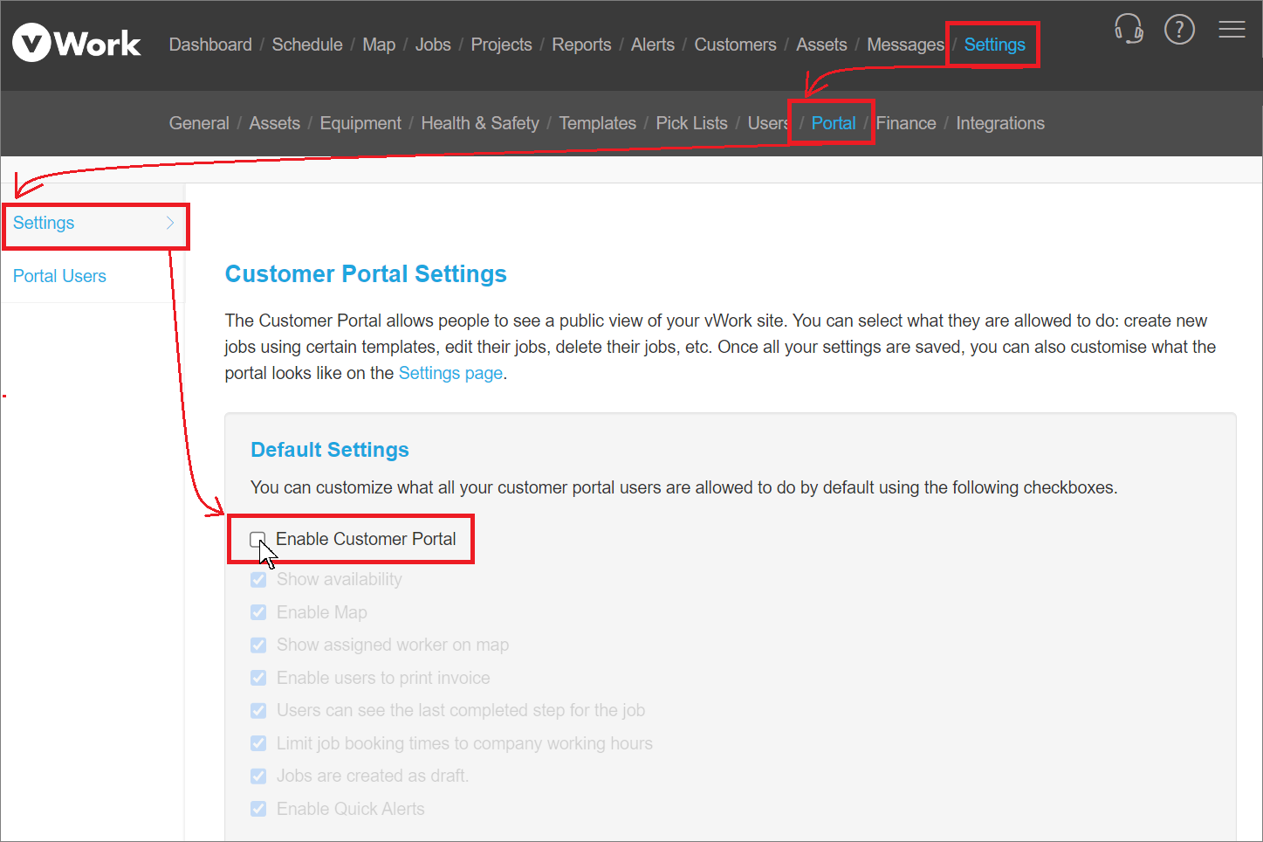This screenshot has width=1263, height=842.
Task: Open the Equipment settings tab
Action: tap(360, 123)
